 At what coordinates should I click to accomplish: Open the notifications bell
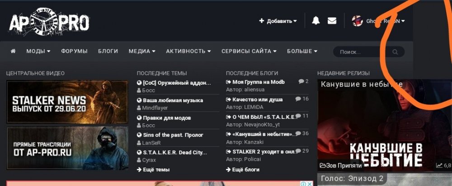[x=315, y=21]
